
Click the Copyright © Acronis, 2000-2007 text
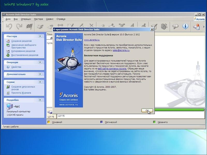pos(100,87)
